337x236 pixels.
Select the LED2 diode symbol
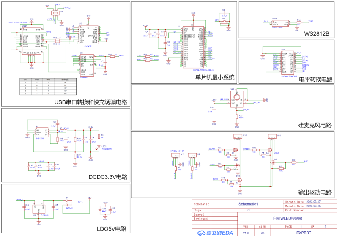point(99,147)
